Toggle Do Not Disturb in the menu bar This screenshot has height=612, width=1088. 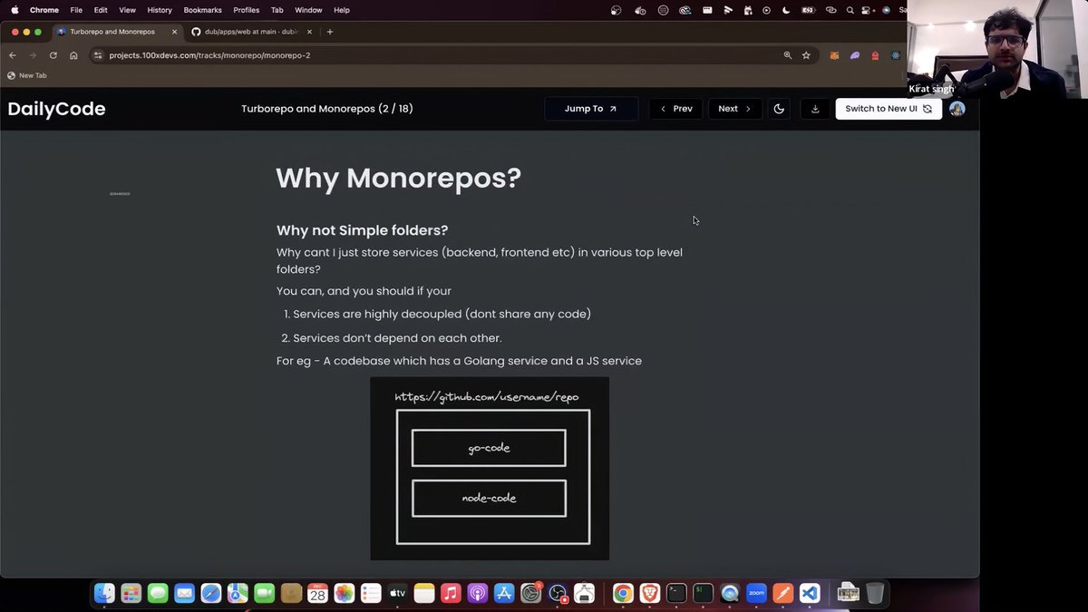pos(784,9)
